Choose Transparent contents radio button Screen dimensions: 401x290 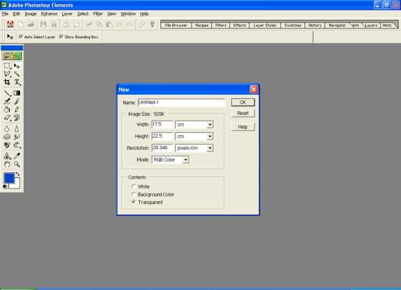(x=133, y=202)
